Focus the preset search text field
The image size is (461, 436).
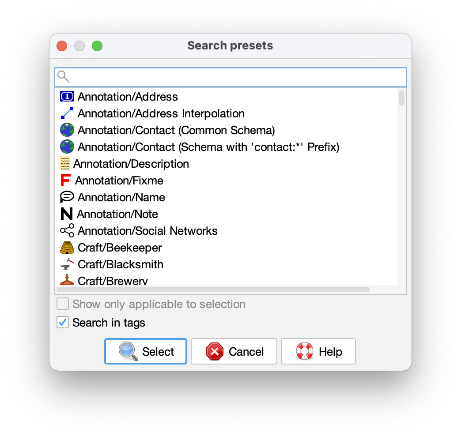tap(230, 77)
